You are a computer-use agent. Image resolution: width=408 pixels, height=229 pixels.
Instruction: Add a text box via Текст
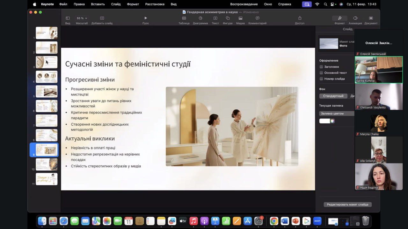pos(215,18)
